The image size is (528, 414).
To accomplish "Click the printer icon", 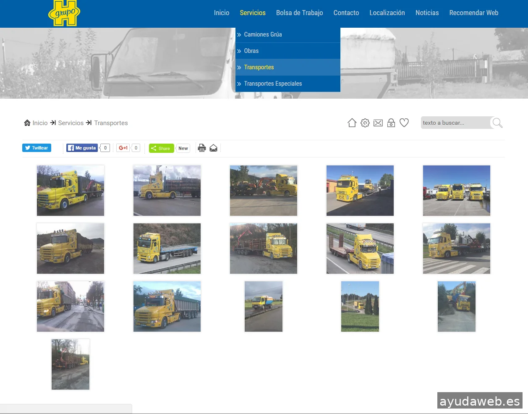I will pos(202,148).
